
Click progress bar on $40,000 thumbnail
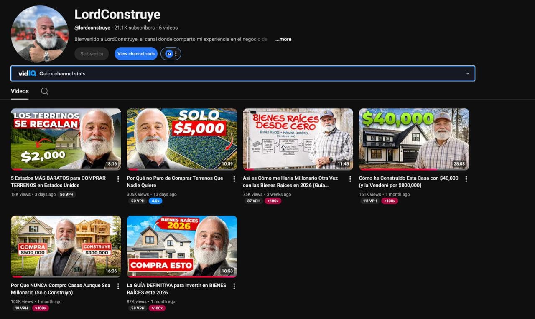coord(414,169)
